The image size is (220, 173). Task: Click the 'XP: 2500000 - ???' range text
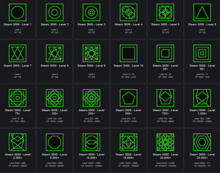(202, 166)
